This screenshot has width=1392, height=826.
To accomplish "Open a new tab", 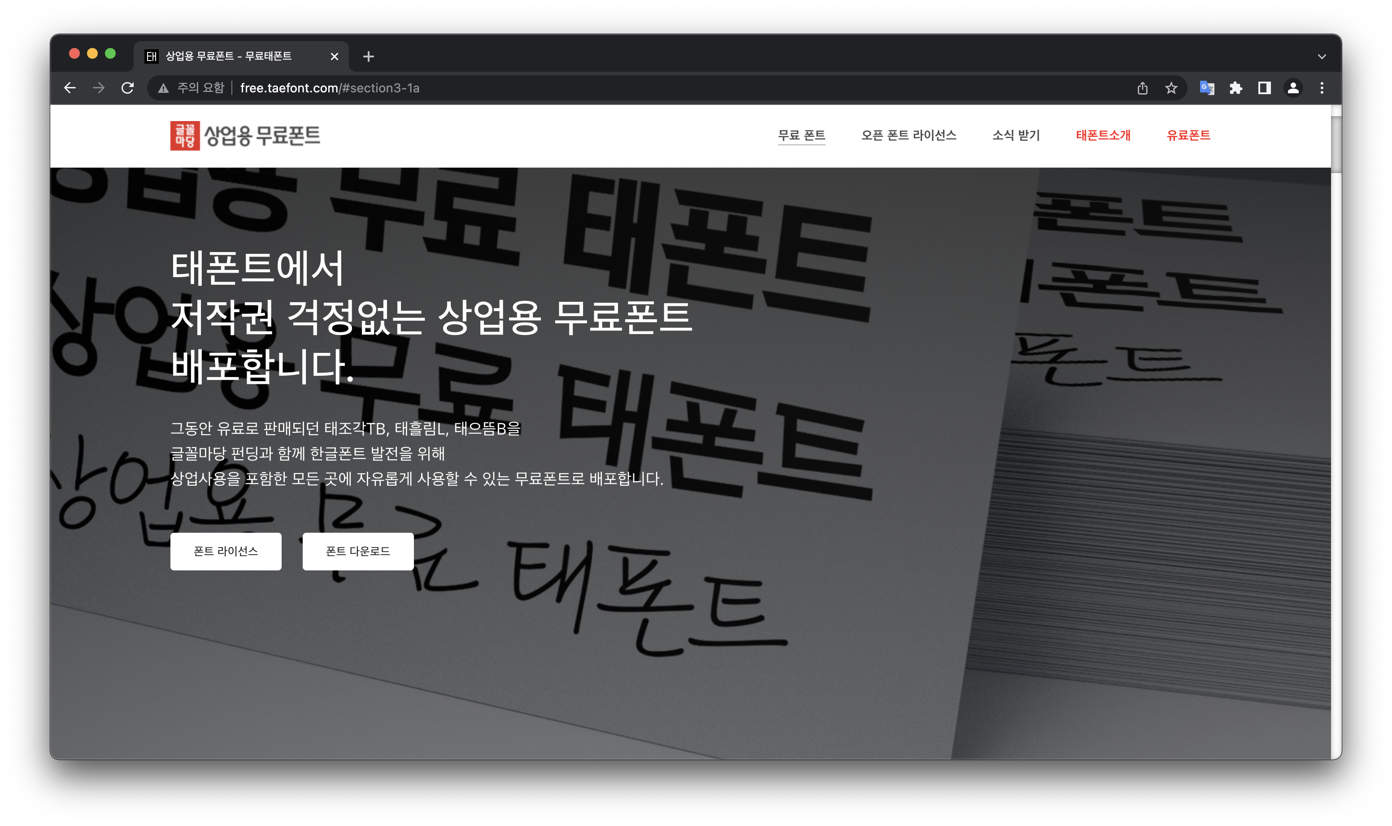I will pos(369,57).
